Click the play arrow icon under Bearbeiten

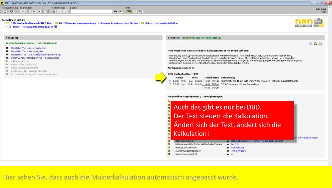coord(34,11)
